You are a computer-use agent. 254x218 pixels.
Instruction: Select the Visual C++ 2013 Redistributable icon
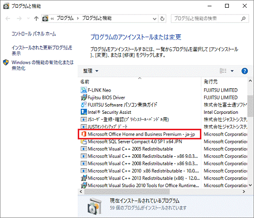pos(84,178)
